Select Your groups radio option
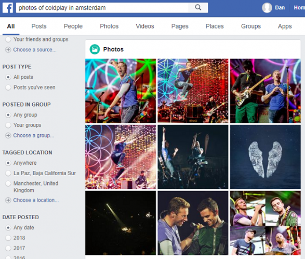Viewport: 305px width, 259px height. (x=8, y=125)
